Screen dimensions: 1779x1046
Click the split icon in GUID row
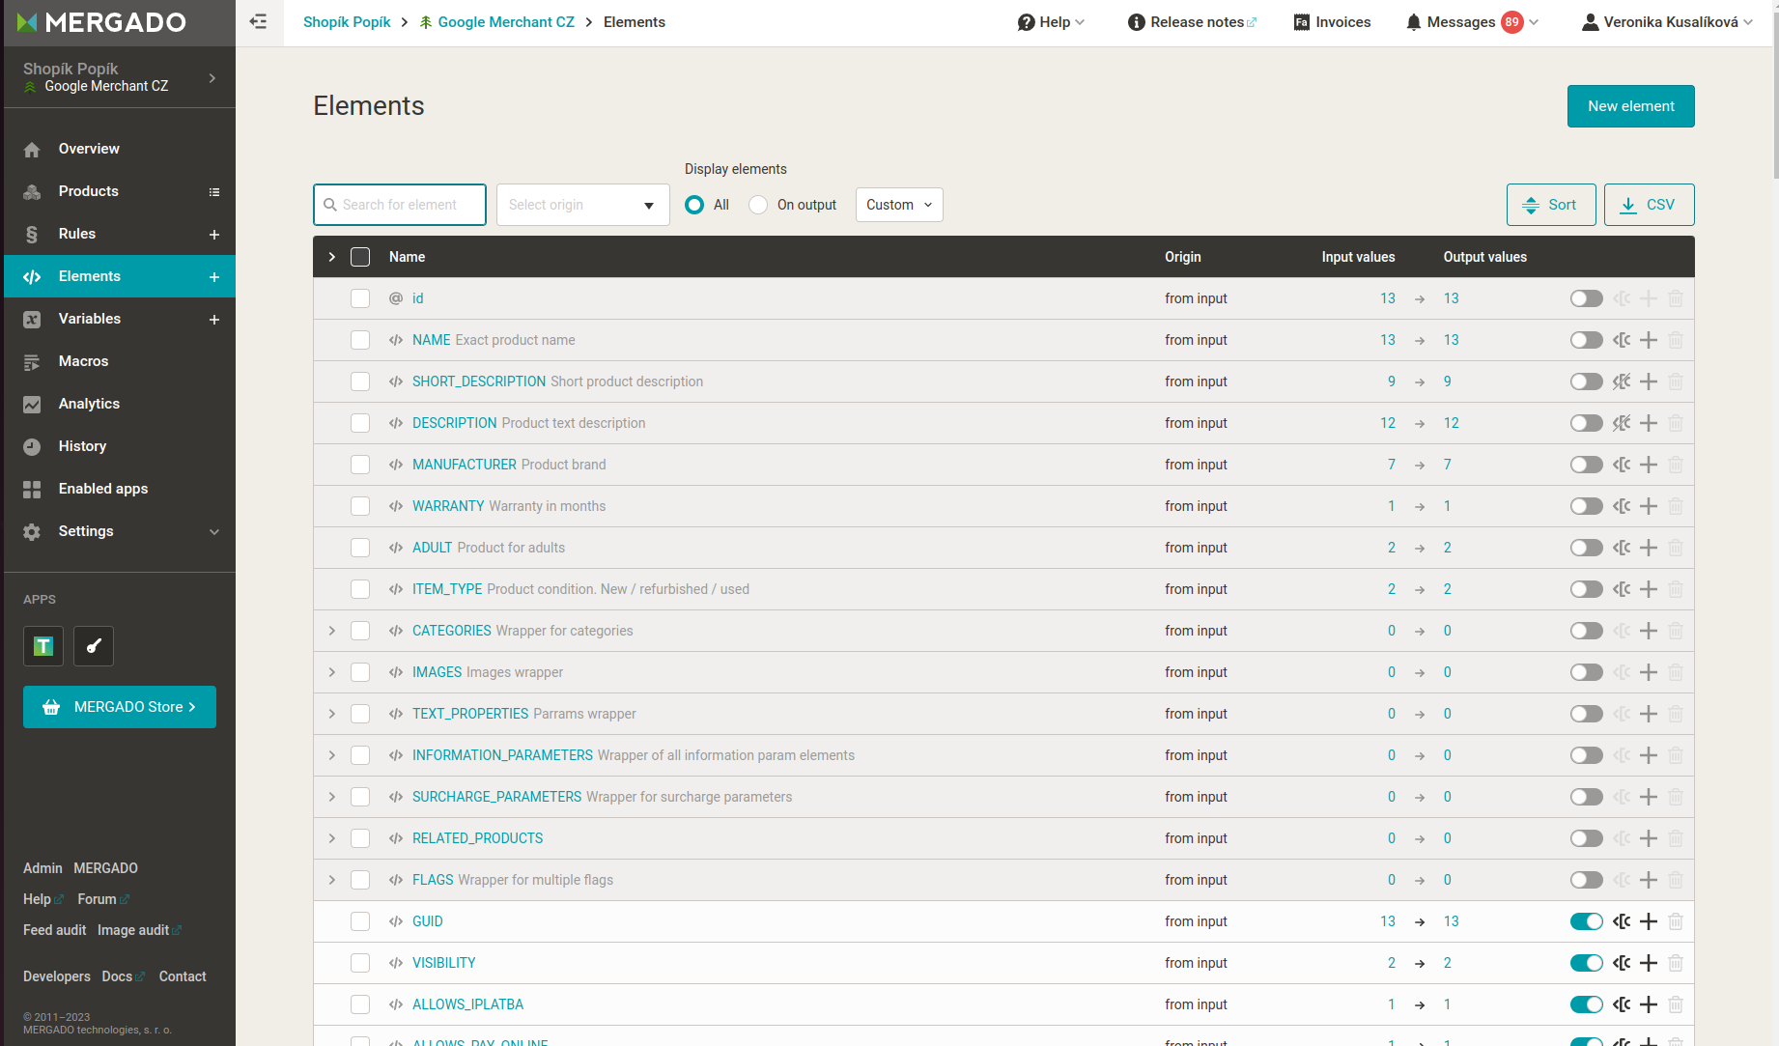pyautogui.click(x=1622, y=921)
